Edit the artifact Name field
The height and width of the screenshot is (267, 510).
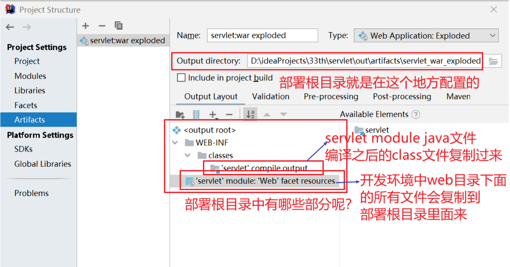(x=262, y=35)
